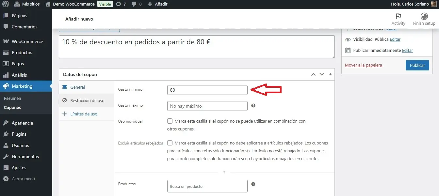Click help icon beside Productos field

pyautogui.click(x=253, y=184)
